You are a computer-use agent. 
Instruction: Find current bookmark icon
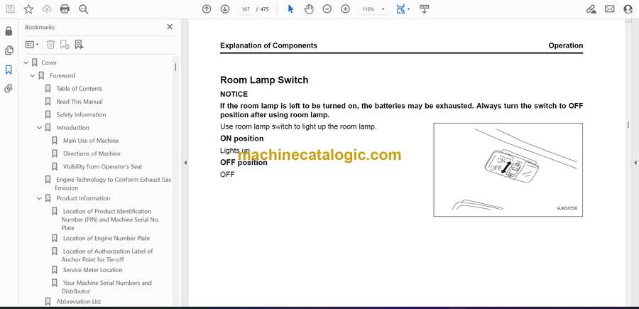pyautogui.click(x=79, y=45)
